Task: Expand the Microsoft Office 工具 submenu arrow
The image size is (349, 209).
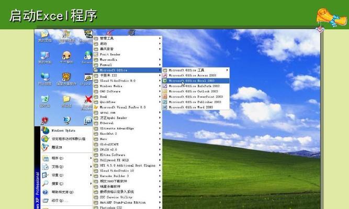Action: tap(227, 70)
